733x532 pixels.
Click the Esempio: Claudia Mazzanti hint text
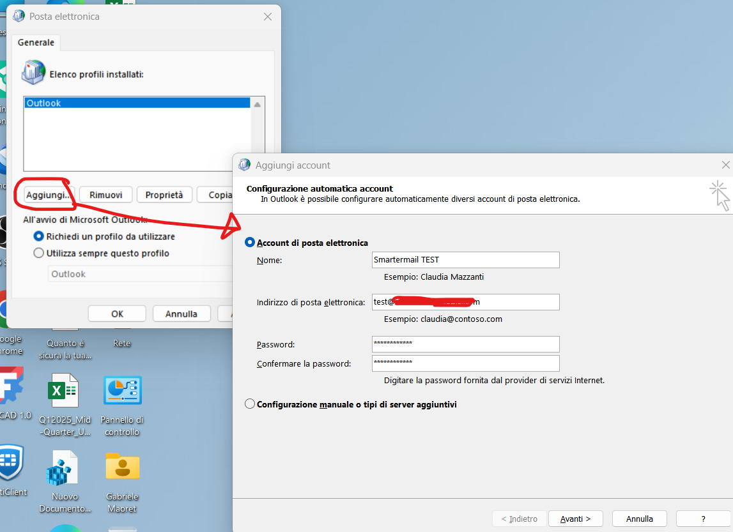(434, 277)
